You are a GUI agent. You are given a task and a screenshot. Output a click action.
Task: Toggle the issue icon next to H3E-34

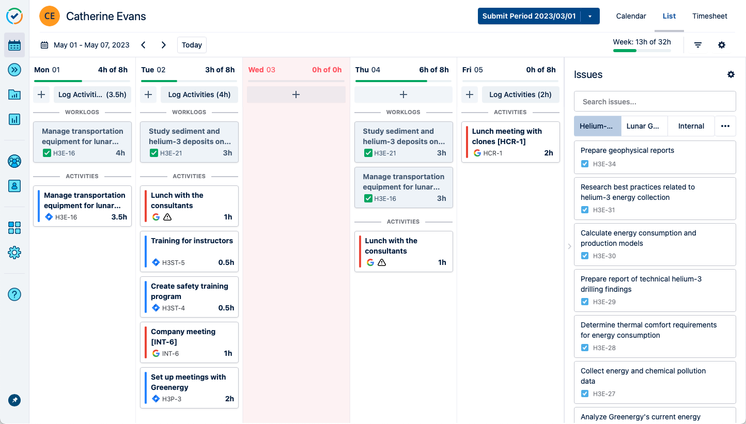[x=585, y=163]
